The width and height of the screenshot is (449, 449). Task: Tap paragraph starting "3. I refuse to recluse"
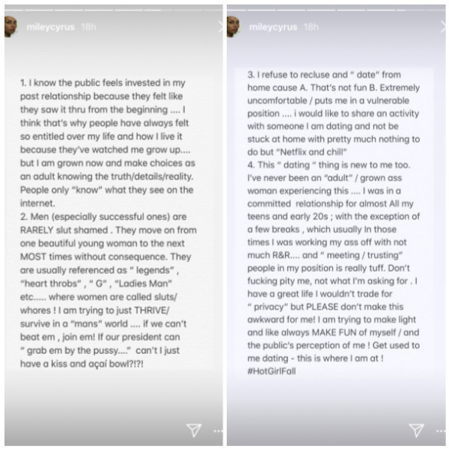point(333,114)
